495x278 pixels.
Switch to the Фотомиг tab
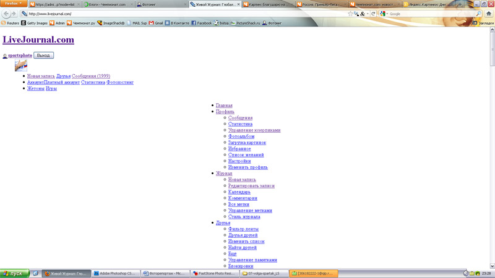(x=161, y=4)
